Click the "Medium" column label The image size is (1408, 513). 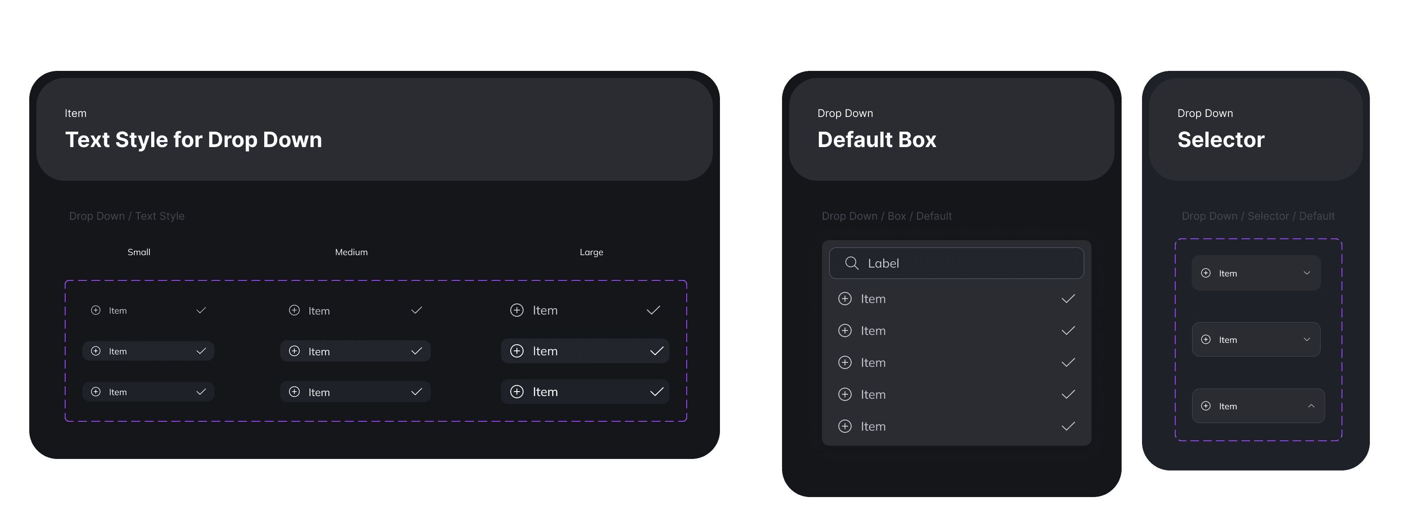pos(352,252)
